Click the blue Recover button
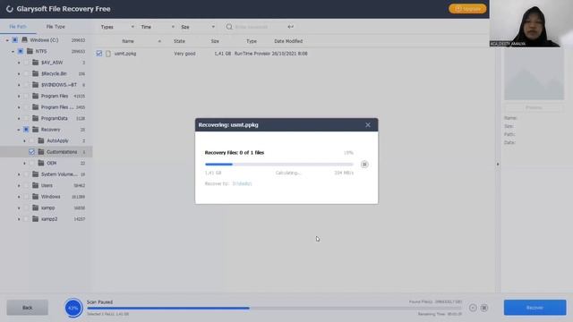The image size is (573, 322). (x=535, y=308)
